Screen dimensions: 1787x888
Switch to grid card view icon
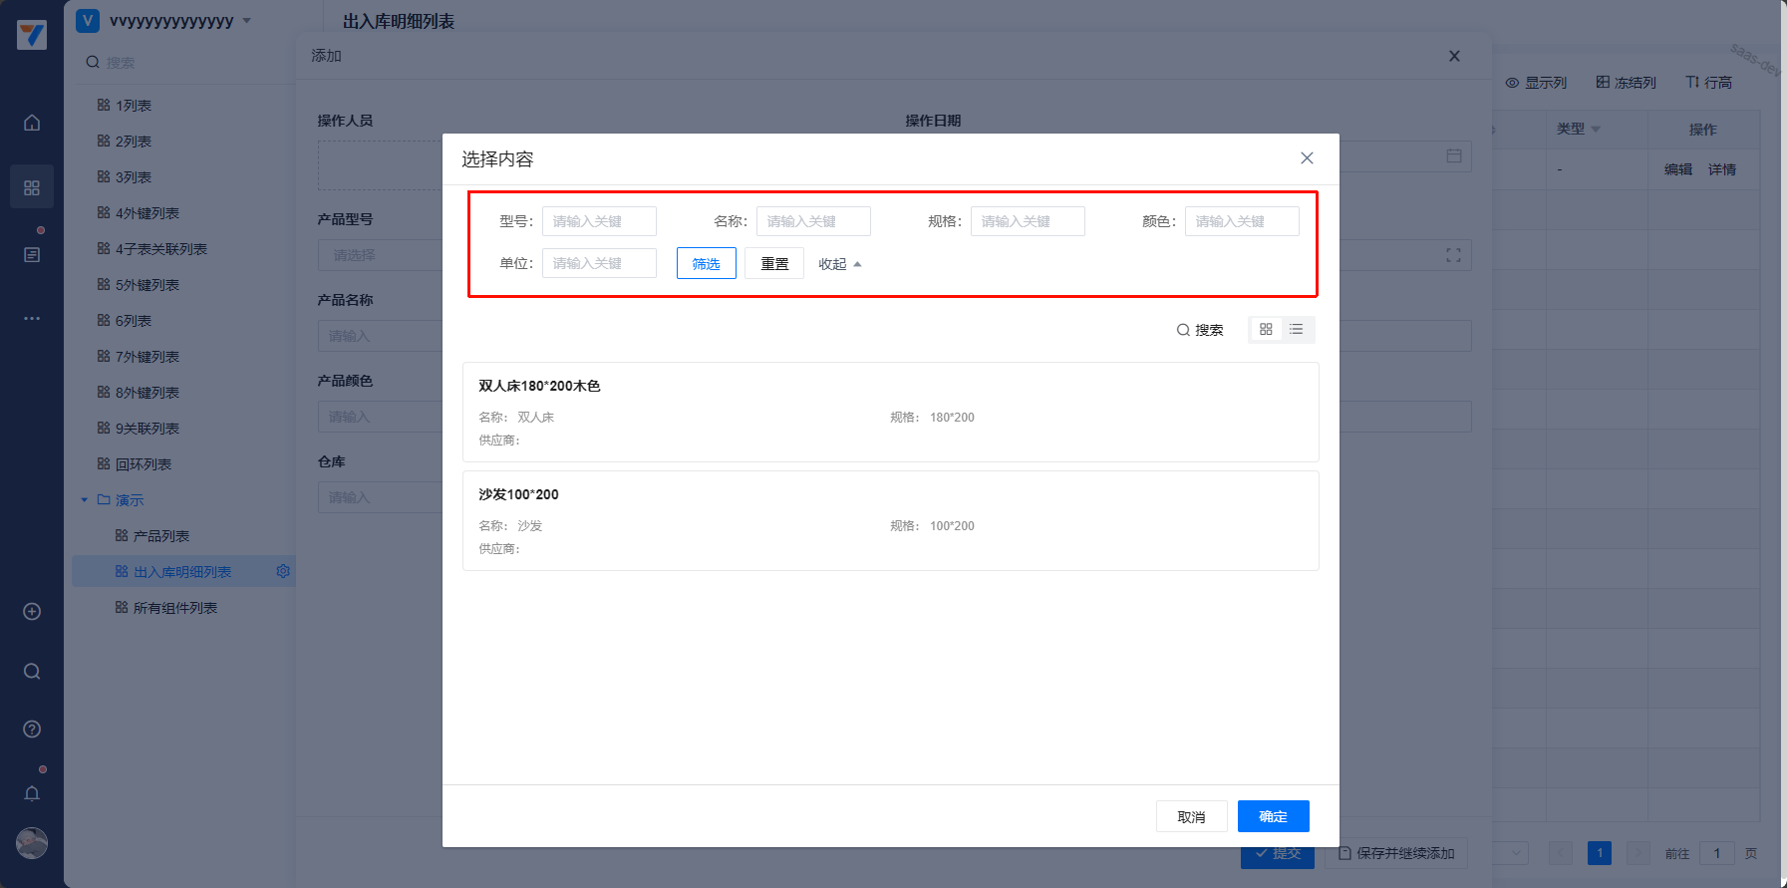click(x=1266, y=330)
